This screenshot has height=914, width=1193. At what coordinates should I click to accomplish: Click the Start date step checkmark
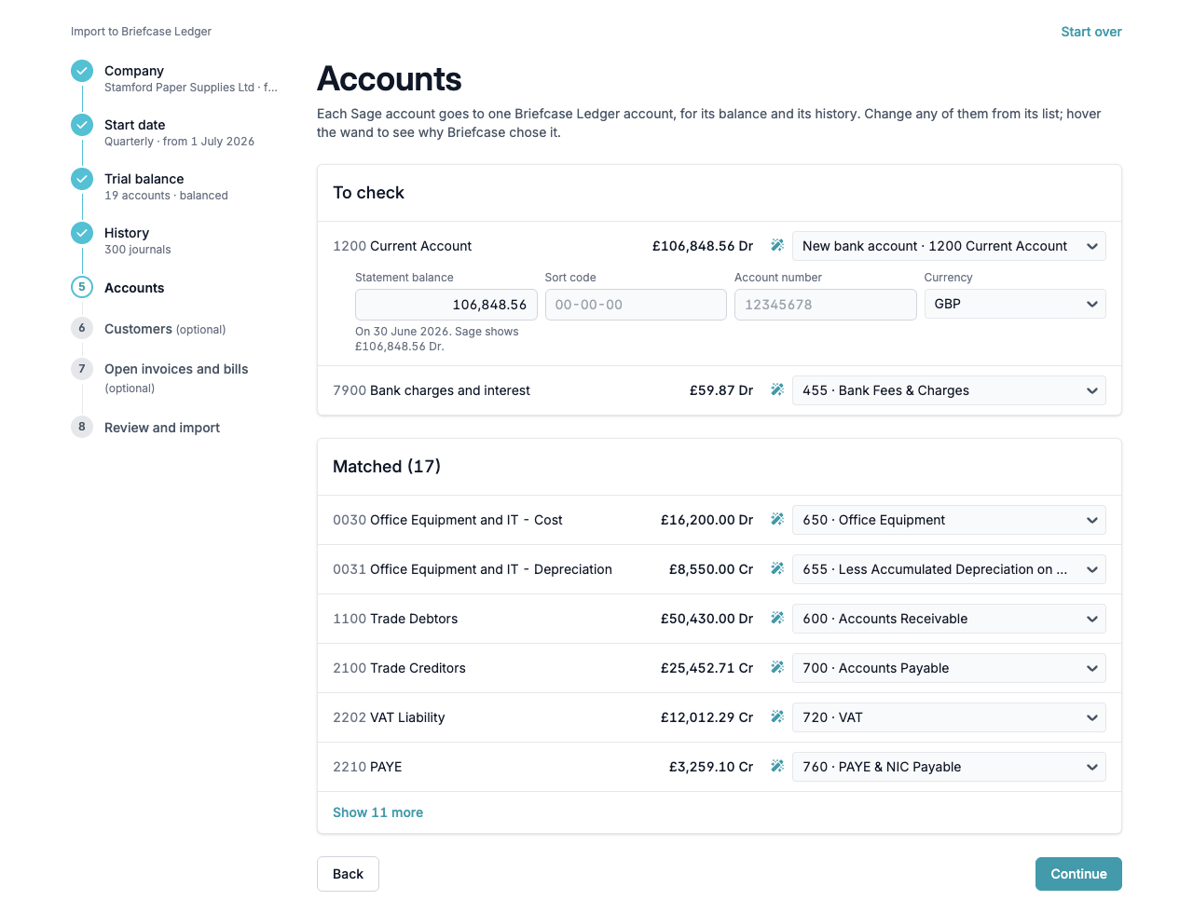[82, 125]
